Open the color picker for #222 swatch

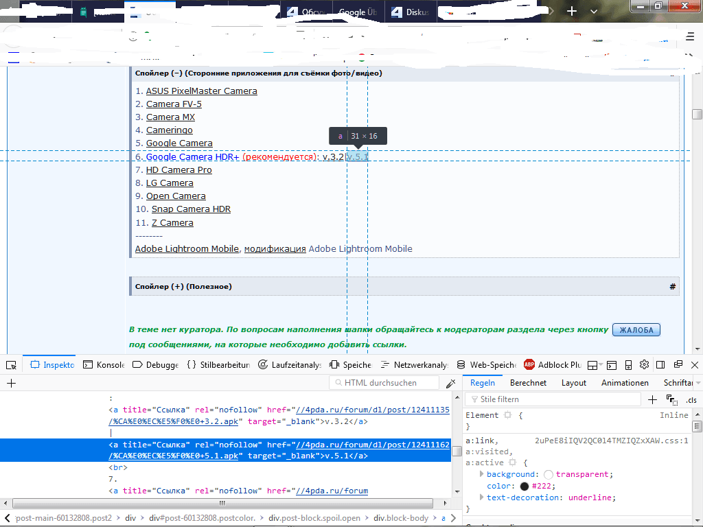pyautogui.click(x=524, y=487)
